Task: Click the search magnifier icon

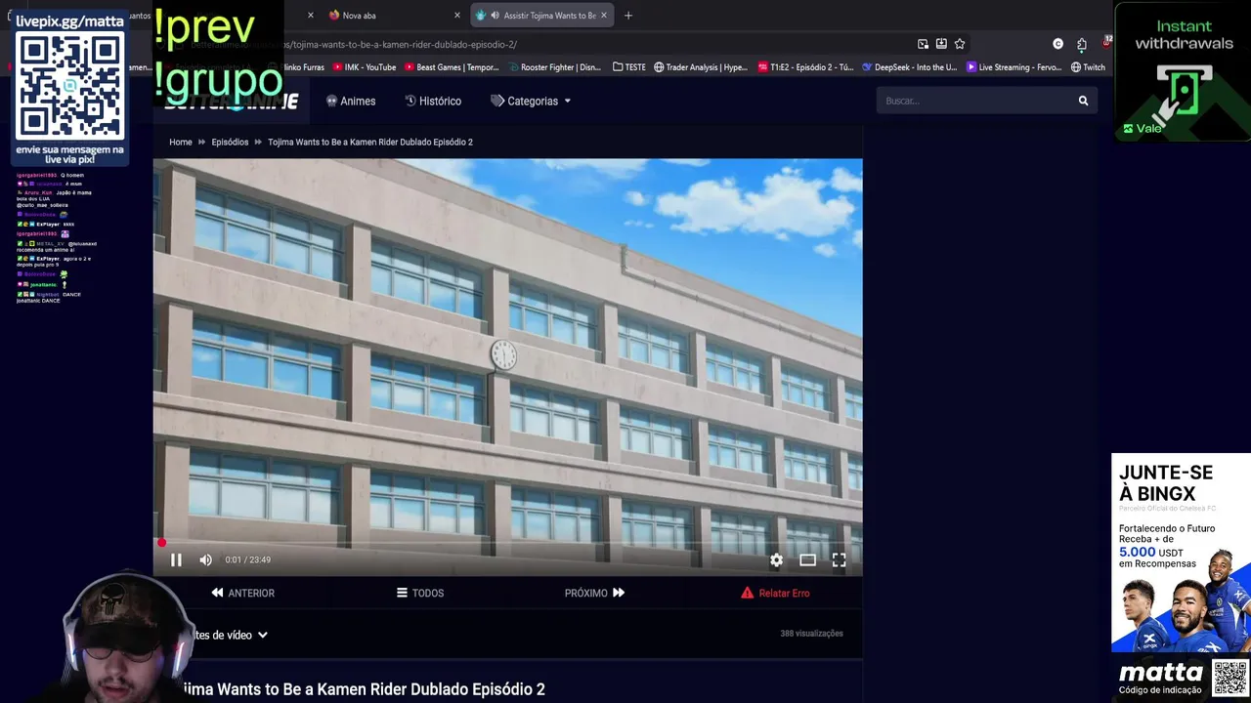Action: pyautogui.click(x=1083, y=101)
